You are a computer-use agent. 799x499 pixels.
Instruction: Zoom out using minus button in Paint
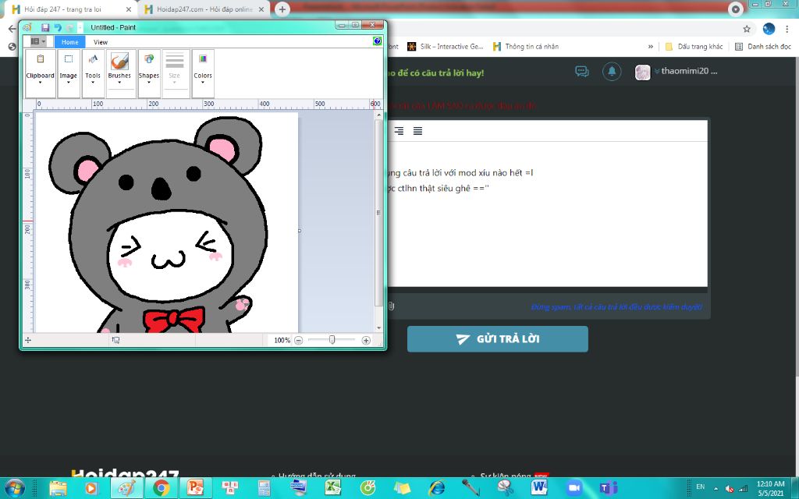point(299,340)
